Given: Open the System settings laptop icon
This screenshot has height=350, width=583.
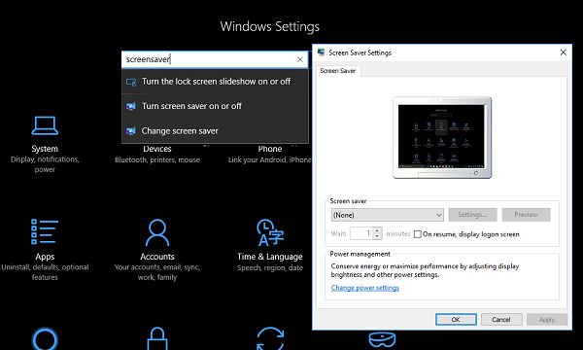Looking at the screenshot, I should point(45,125).
